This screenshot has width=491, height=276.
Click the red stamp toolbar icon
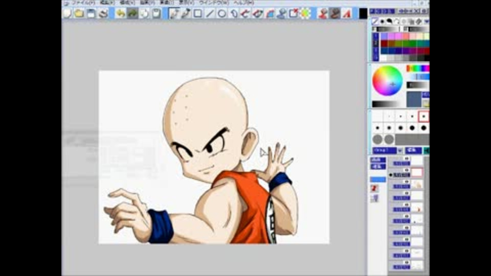323,13
